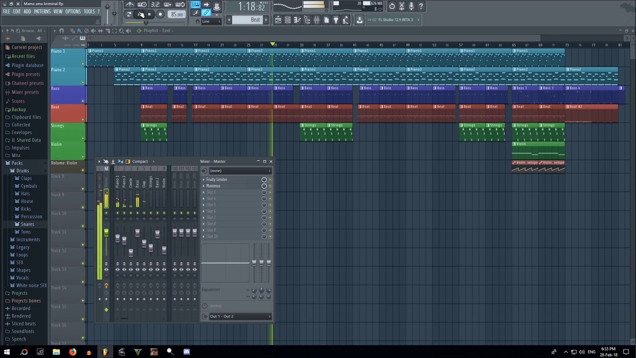Click the undo history power icon
The width and height of the screenshot is (636, 358).
(x=392, y=6)
